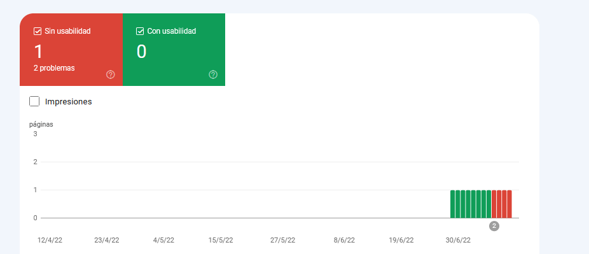Image resolution: width=589 pixels, height=254 pixels.
Task: Click the last green bar before red bars
Action: coord(489,204)
